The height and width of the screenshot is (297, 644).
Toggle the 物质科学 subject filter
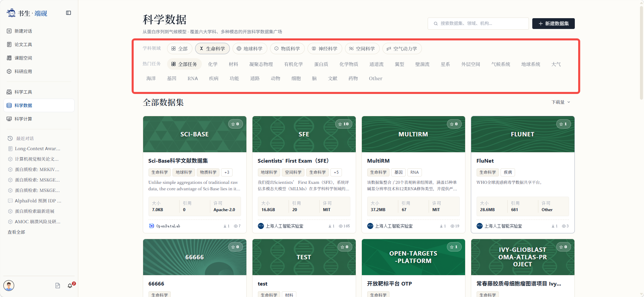287,48
